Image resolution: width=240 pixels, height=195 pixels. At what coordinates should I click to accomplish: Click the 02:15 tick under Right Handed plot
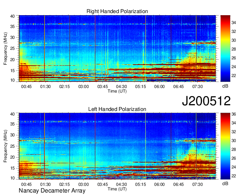click(x=65, y=87)
